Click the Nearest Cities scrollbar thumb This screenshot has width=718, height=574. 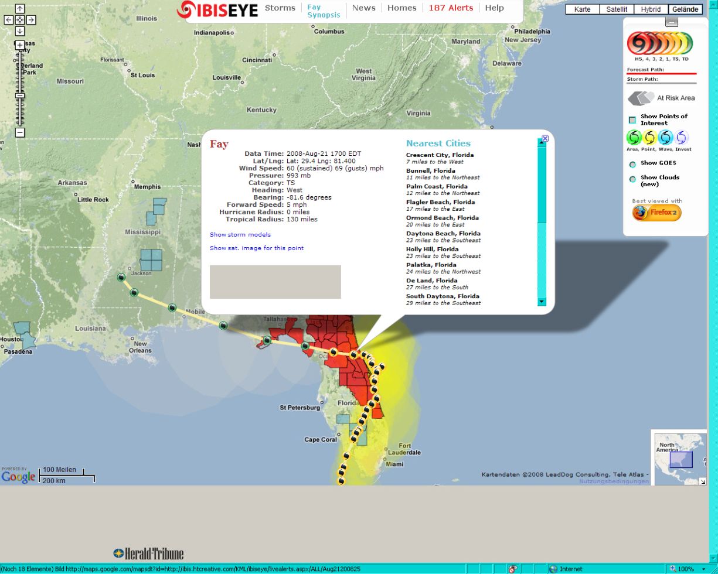point(542,184)
